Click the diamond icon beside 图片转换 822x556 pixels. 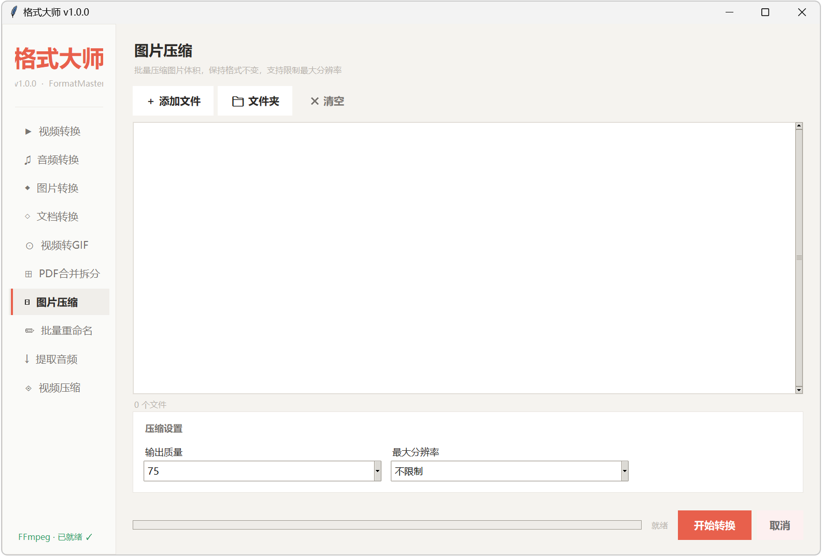tap(27, 188)
